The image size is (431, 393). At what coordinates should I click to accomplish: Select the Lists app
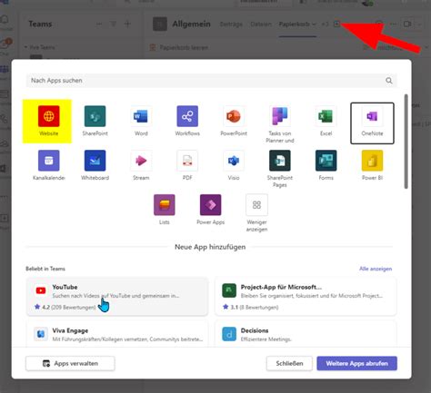[165, 210]
